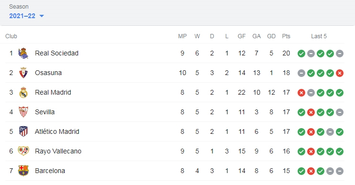This screenshot has height=185, width=355.
Task: Select the Pts column header
Action: tap(286, 36)
